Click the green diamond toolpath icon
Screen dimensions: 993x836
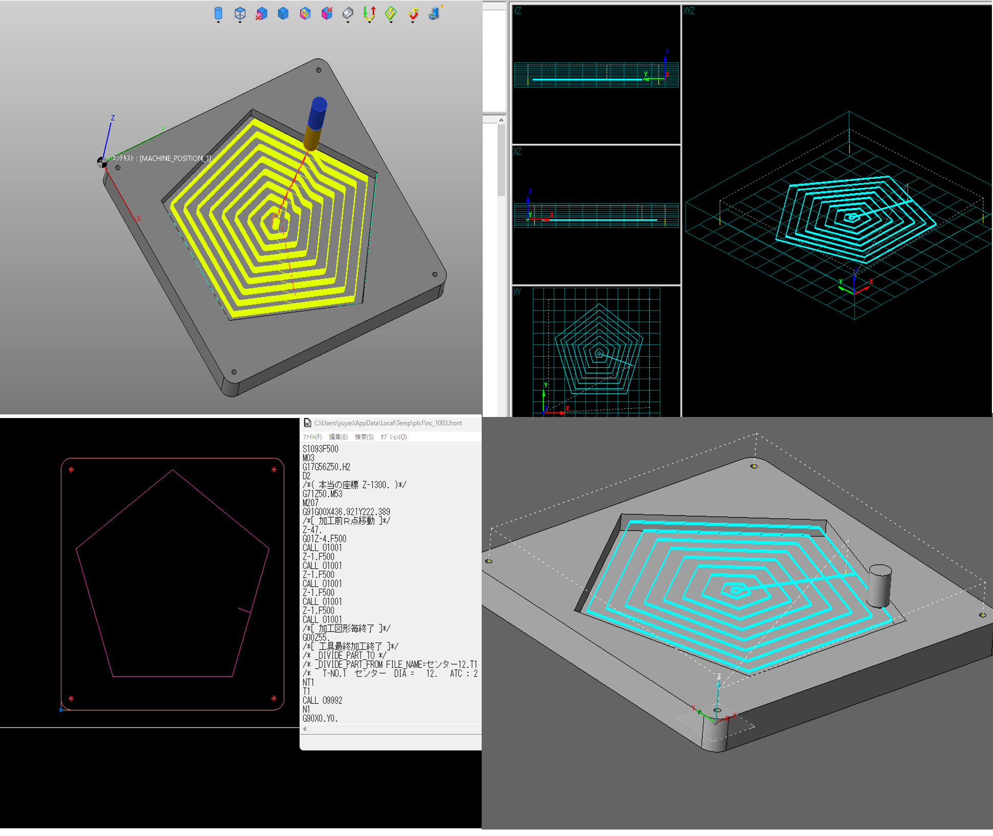[391, 13]
